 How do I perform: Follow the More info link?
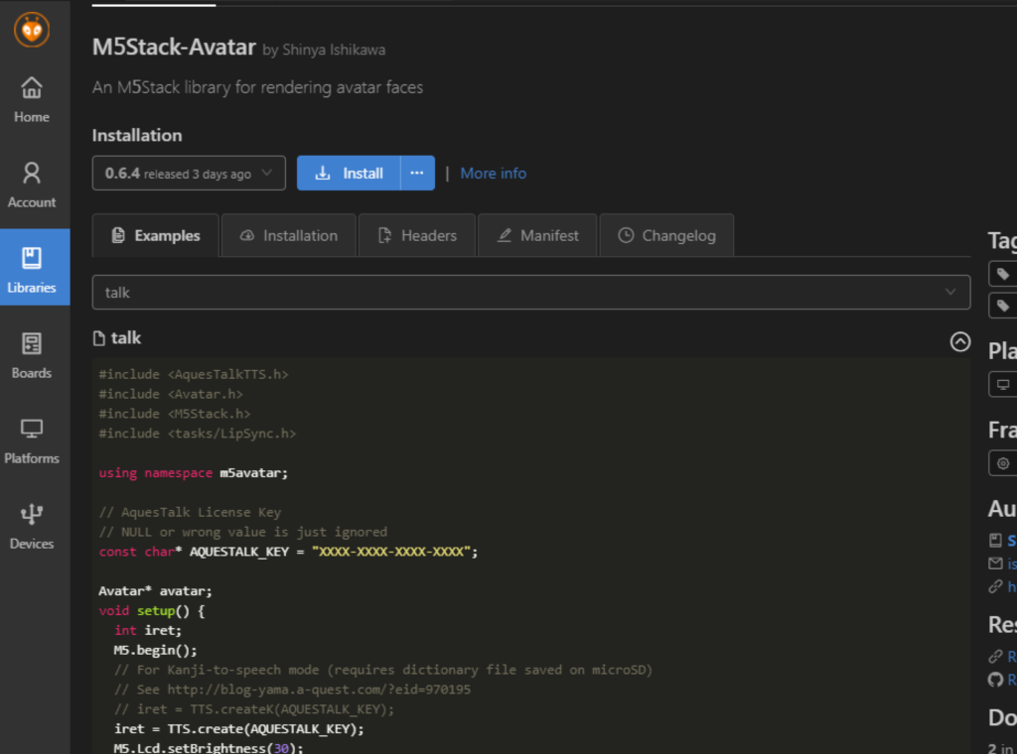(x=493, y=173)
